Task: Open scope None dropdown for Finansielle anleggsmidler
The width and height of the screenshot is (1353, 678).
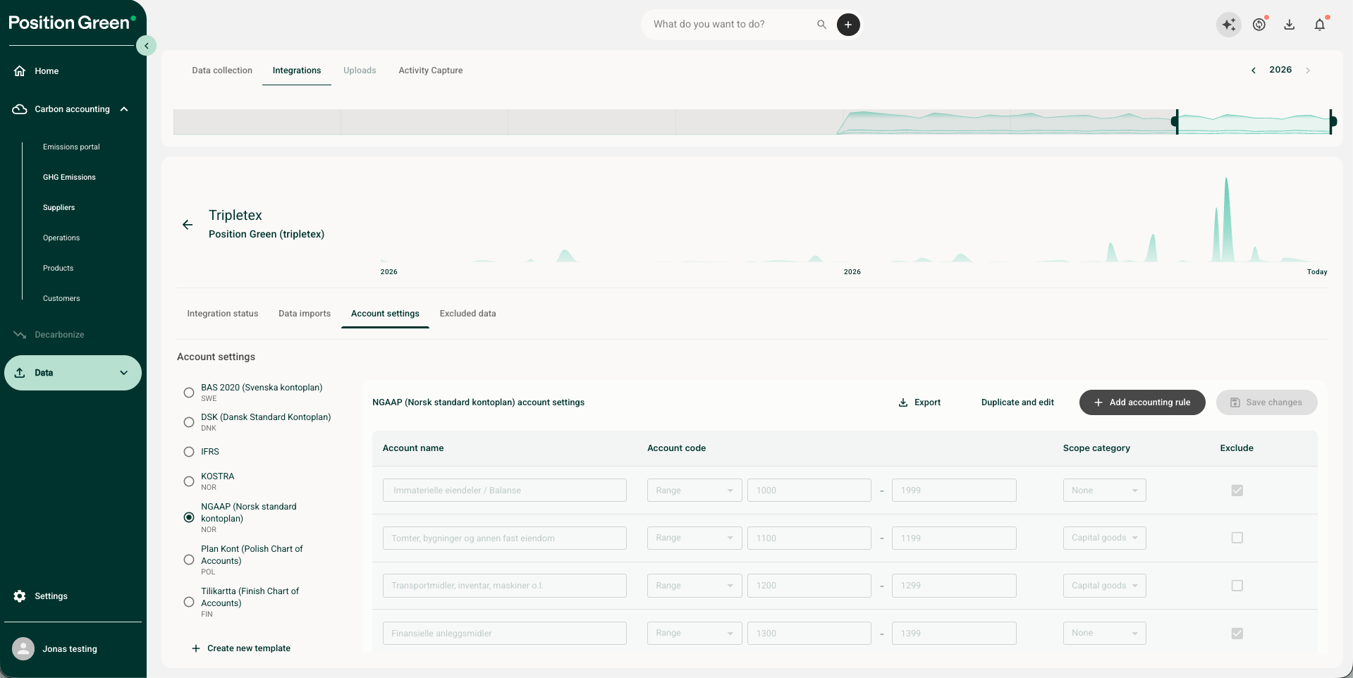Action: click(x=1104, y=633)
